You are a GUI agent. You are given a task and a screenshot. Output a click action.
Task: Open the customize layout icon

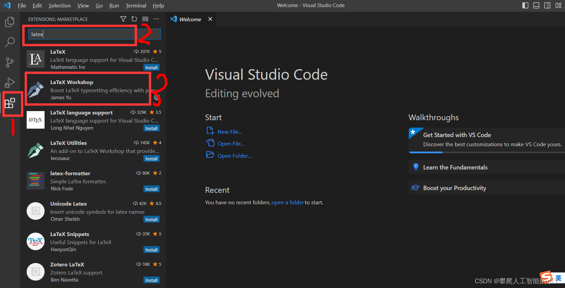click(559, 5)
